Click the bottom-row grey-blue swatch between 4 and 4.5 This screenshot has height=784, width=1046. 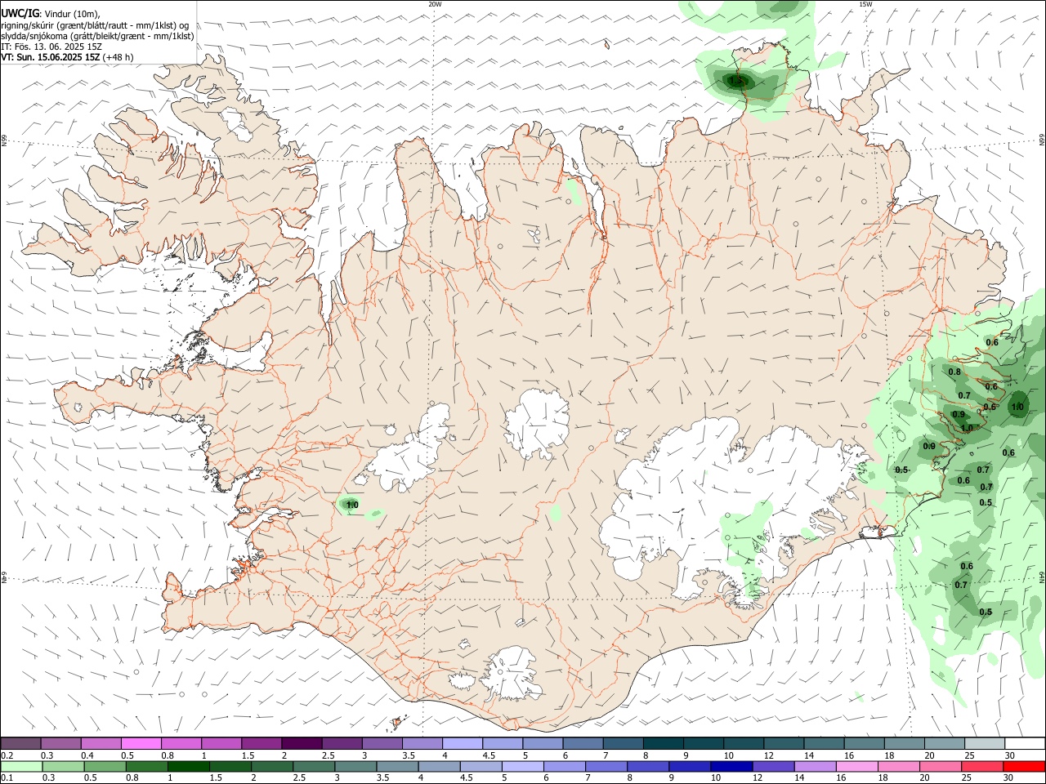coord(439,766)
